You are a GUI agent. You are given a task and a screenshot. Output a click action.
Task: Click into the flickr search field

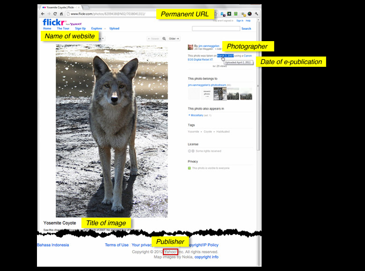(216, 29)
